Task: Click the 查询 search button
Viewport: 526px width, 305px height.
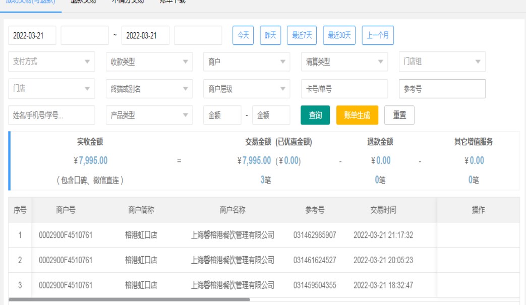Action: 315,115
